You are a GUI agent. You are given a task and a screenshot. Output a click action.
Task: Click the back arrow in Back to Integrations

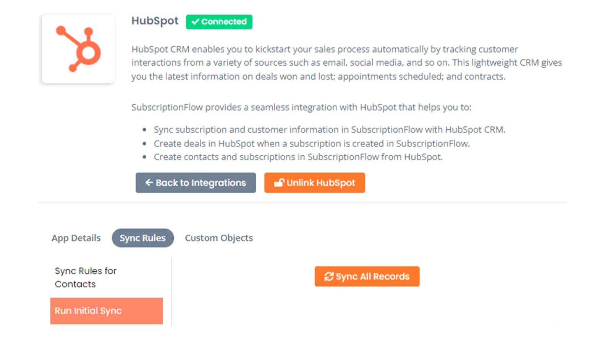pyautogui.click(x=149, y=183)
